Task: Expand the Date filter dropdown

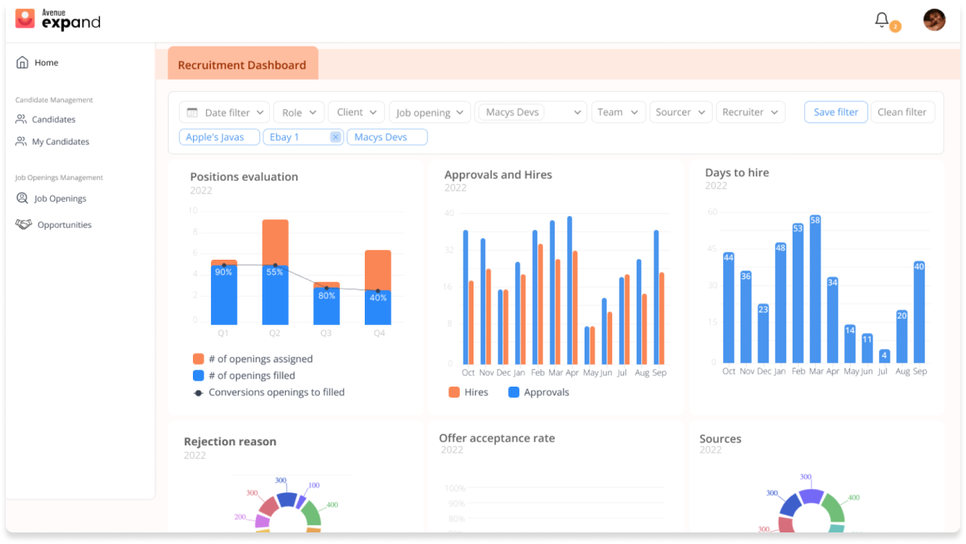Action: click(224, 112)
